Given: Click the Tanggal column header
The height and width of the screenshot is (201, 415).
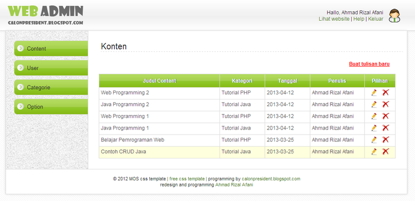Looking at the screenshot, I should coord(287,81).
